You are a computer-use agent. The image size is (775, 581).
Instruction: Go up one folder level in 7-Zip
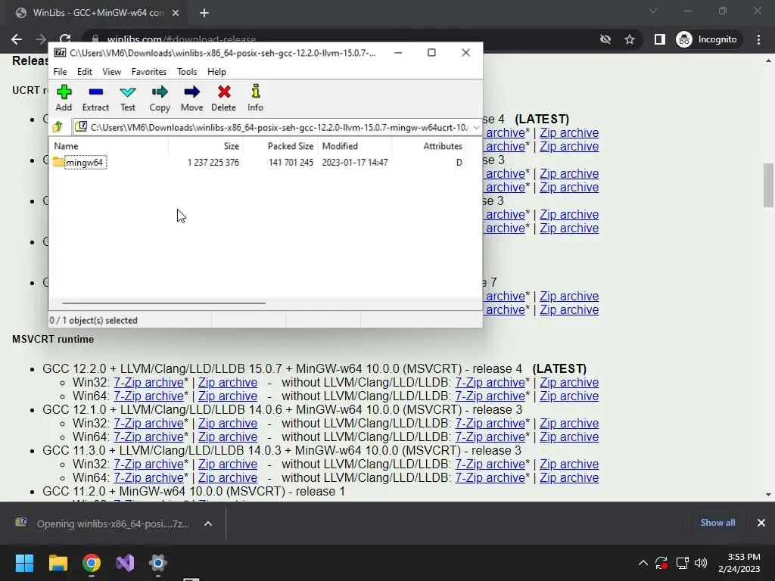pos(58,127)
